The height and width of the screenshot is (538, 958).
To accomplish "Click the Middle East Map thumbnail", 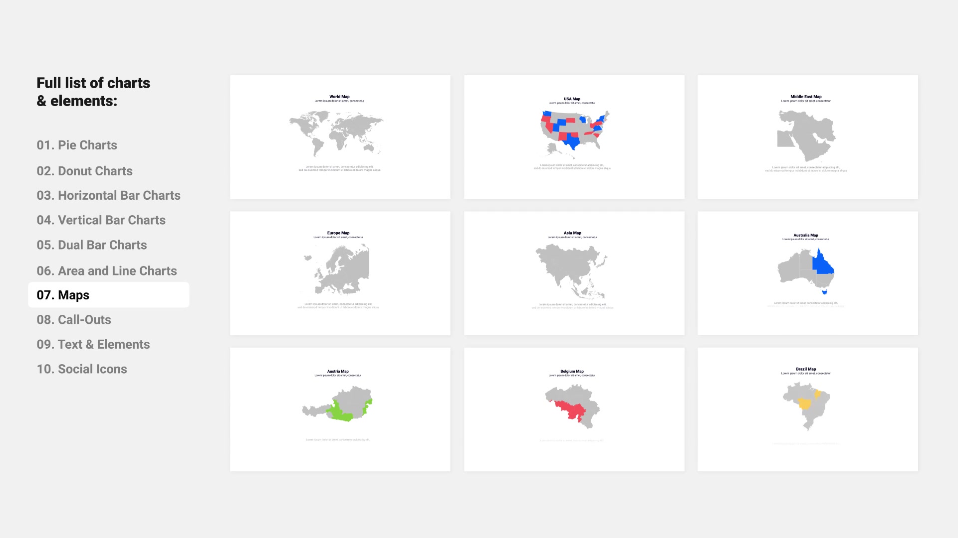I will click(808, 136).
